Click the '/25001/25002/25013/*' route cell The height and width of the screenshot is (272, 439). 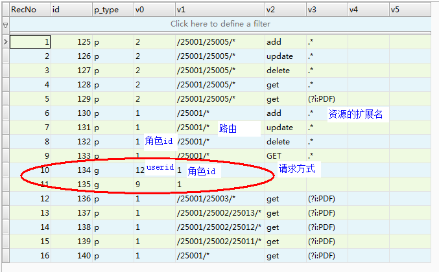coord(220,213)
